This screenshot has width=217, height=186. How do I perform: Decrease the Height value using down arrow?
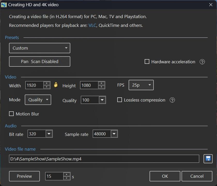102,87
